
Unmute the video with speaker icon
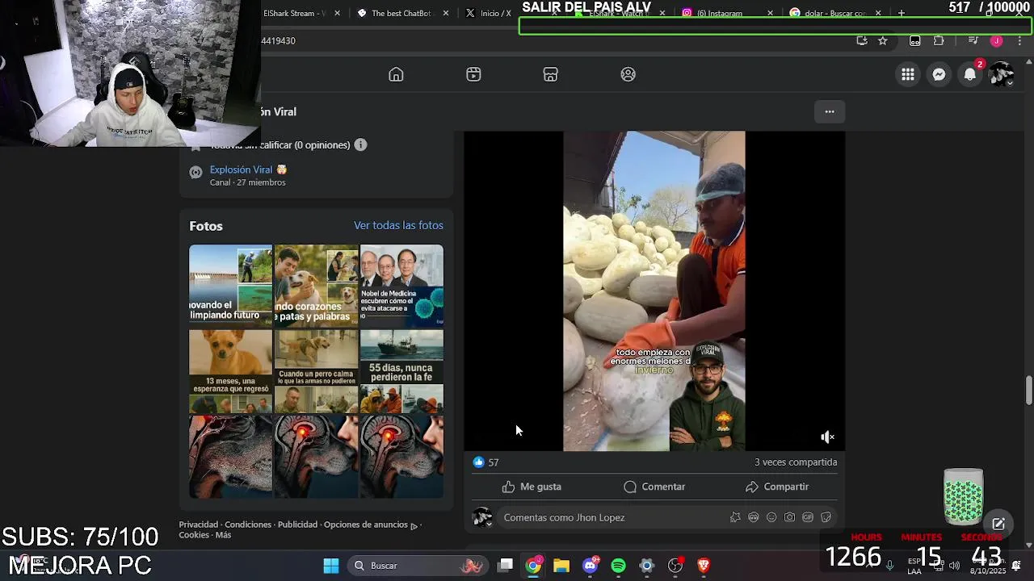point(827,437)
